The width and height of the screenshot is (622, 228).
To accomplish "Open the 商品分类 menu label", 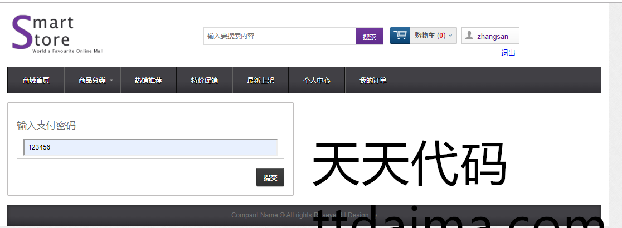I will click(x=92, y=81).
